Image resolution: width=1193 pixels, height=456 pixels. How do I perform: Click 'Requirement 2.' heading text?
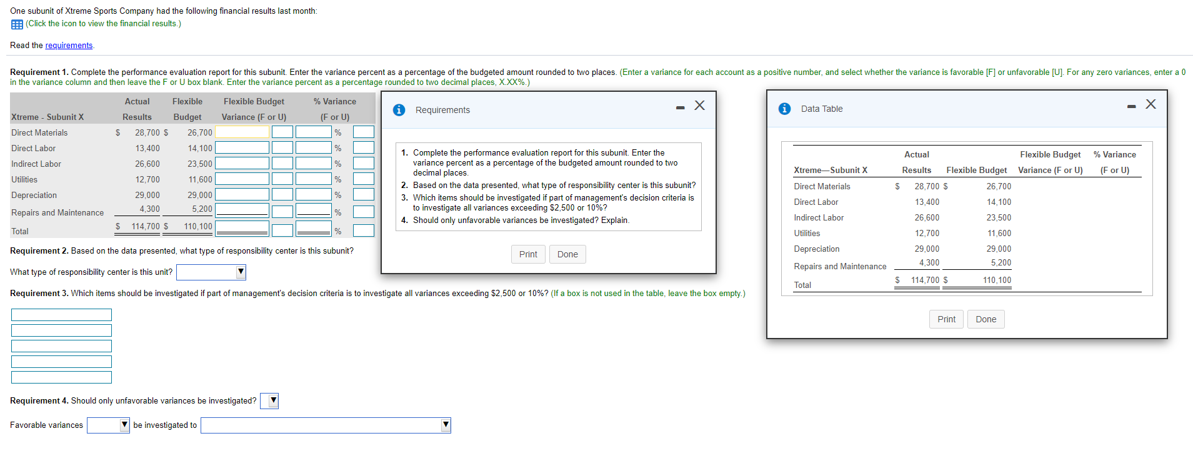pyautogui.click(x=39, y=251)
